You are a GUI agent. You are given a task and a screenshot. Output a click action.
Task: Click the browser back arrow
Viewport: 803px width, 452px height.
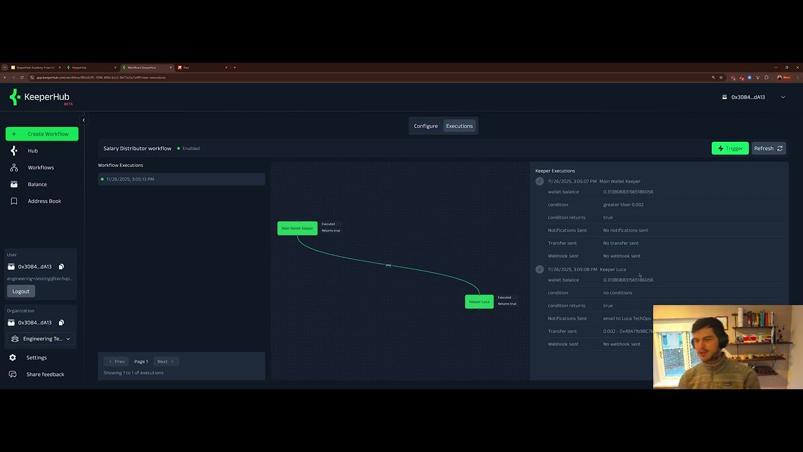point(5,77)
